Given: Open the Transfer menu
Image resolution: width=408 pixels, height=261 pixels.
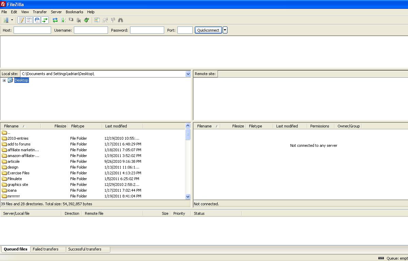Looking at the screenshot, I should point(40,12).
